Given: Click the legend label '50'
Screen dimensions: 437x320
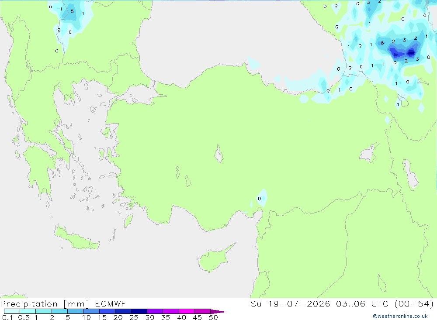Looking at the screenshot, I should click(x=213, y=317).
